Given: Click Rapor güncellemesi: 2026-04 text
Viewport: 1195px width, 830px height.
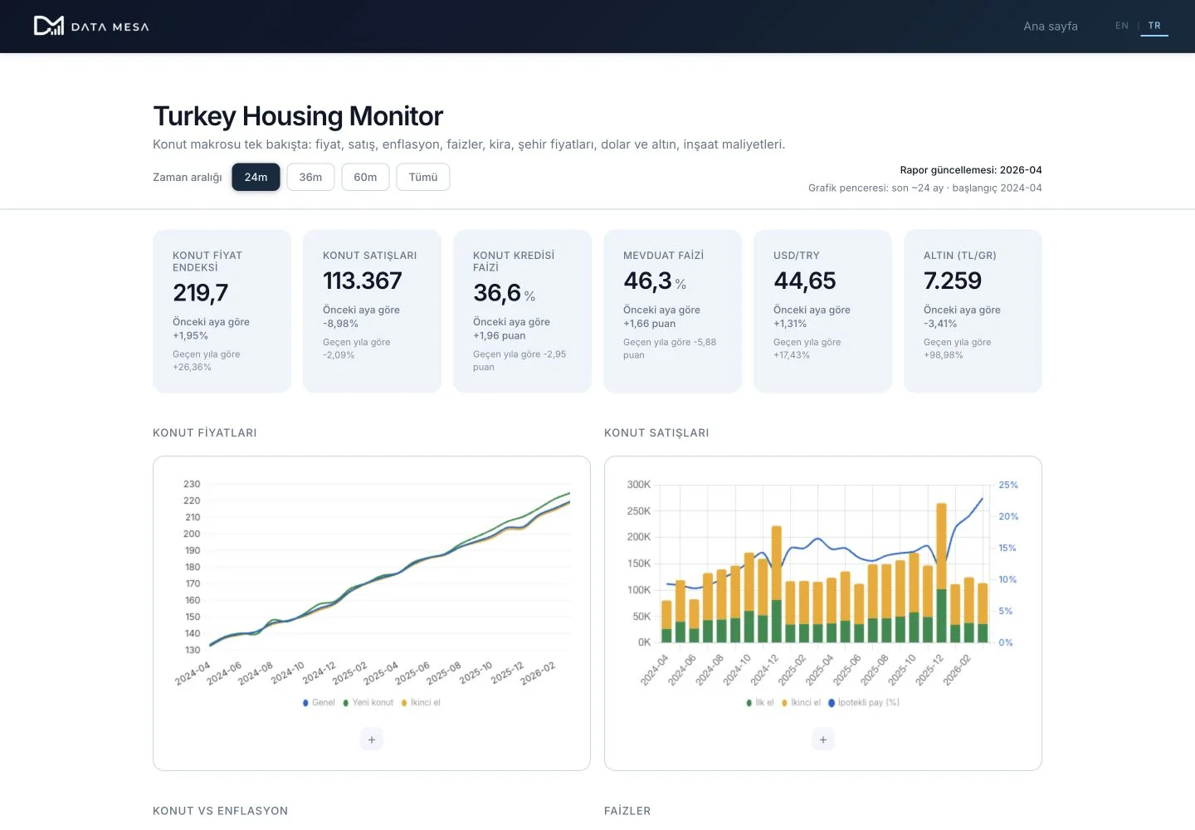Looking at the screenshot, I should click(x=971, y=169).
